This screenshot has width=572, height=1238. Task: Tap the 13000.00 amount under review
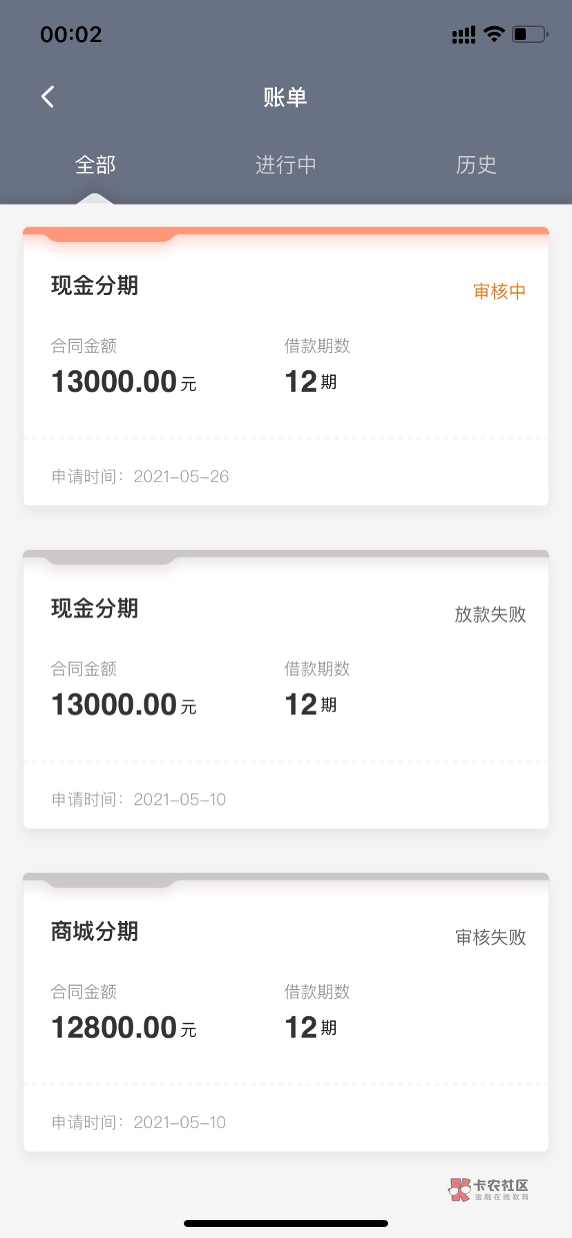point(115,382)
